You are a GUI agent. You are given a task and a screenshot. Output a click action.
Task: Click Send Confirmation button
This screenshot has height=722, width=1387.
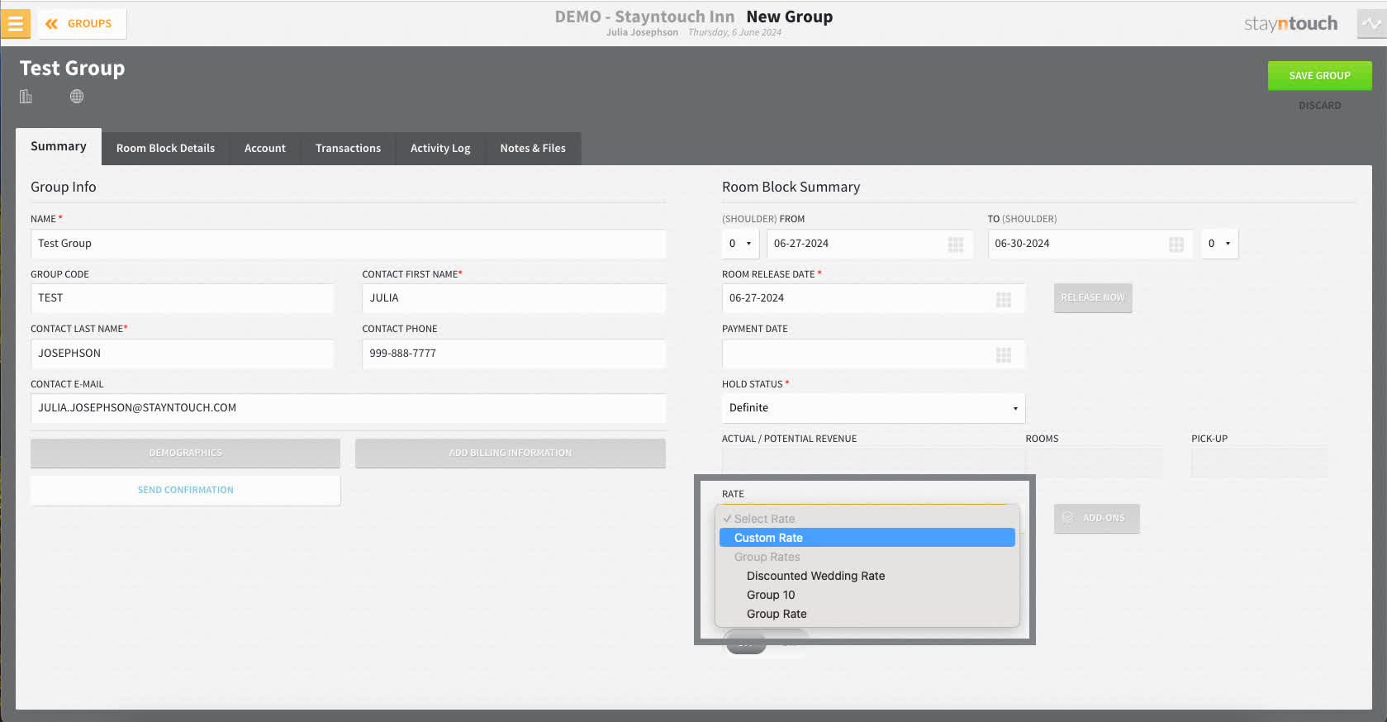[185, 490]
